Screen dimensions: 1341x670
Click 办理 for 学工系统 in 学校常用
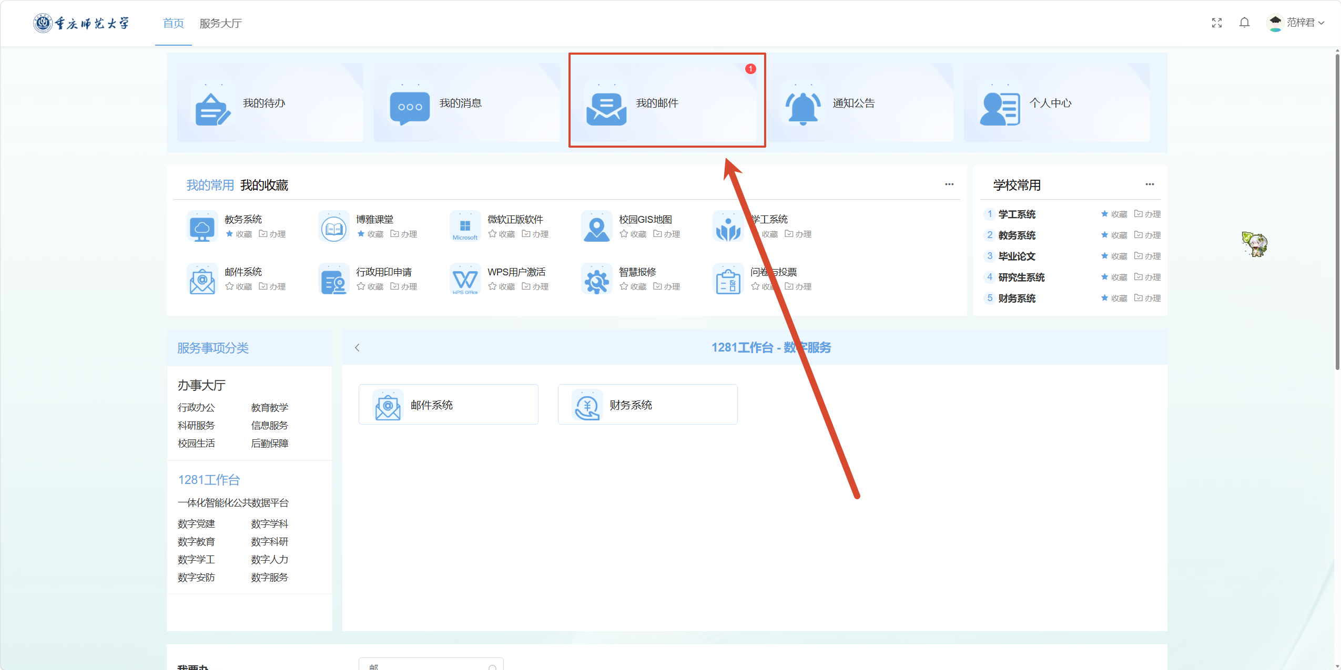tap(1147, 214)
